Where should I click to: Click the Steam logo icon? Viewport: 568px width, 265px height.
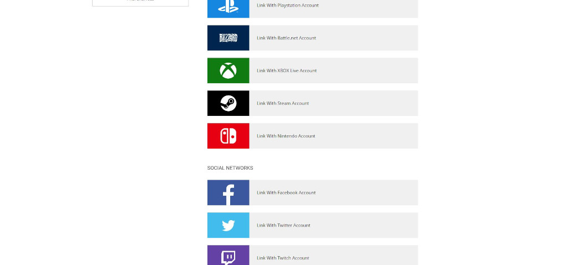(228, 103)
